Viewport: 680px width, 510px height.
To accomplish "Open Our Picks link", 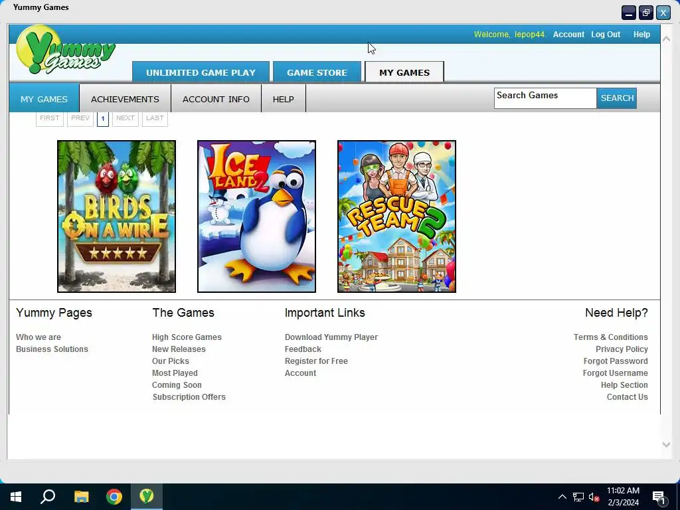I will click(171, 361).
